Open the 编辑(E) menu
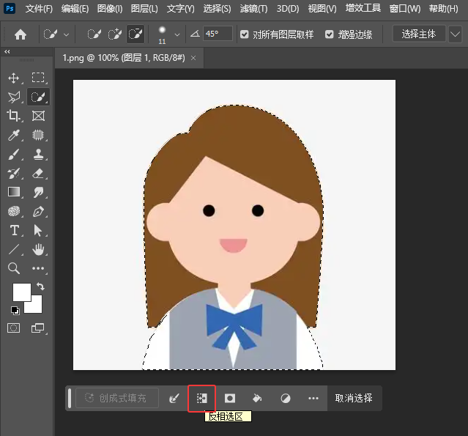 (x=75, y=9)
